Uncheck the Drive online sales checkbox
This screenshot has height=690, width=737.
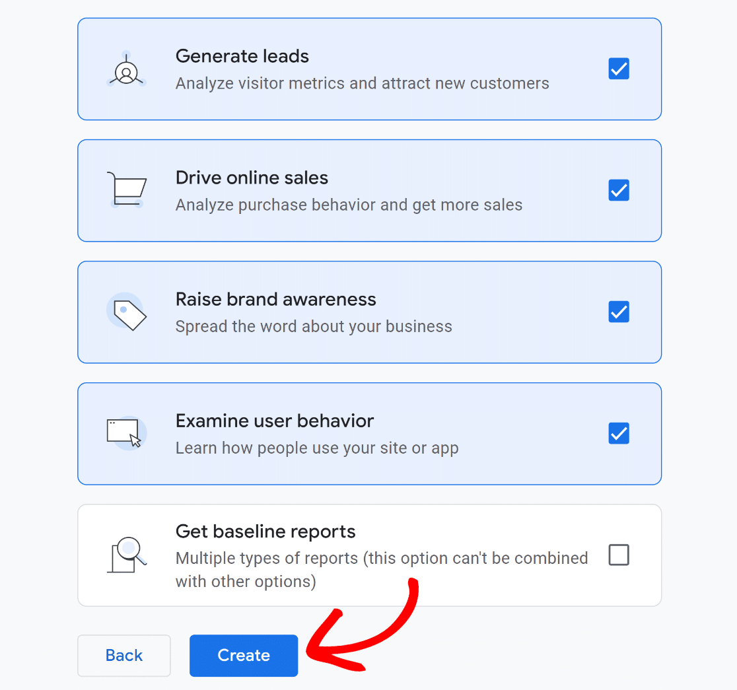619,190
